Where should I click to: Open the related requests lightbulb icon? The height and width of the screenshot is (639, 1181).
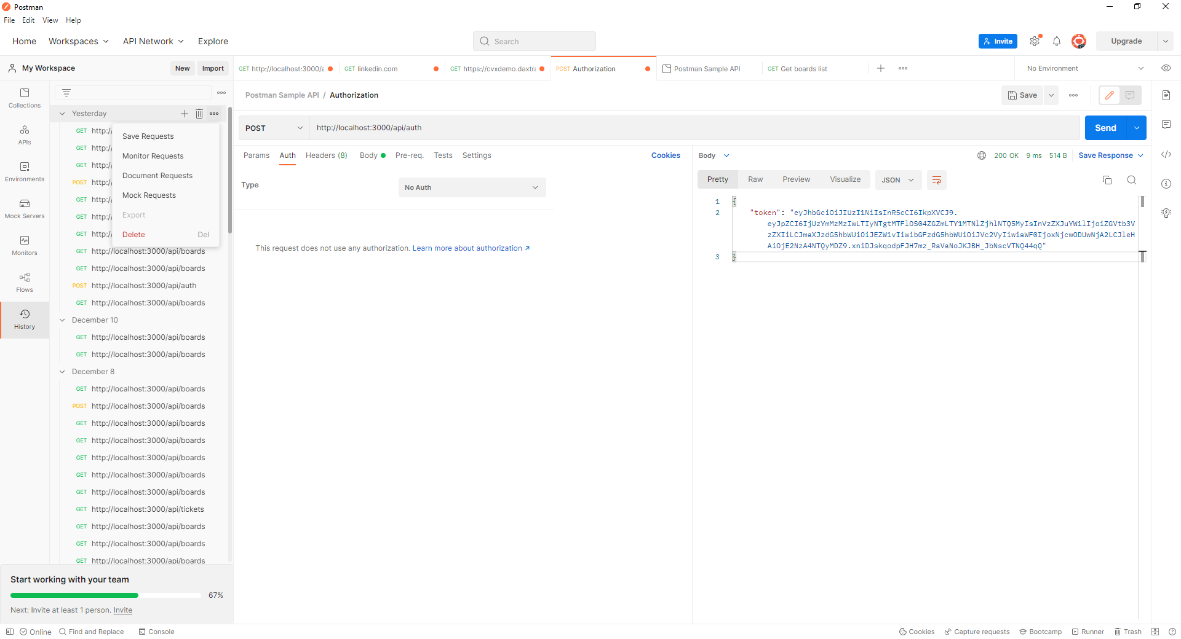pos(1166,213)
